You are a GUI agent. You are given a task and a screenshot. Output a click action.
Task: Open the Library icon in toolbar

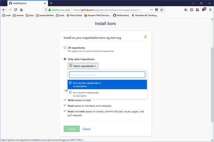pyautogui.click(x=186, y=10)
